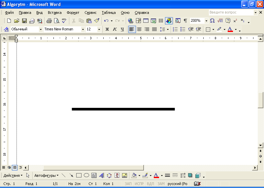Switch to Outline view button
Image resolution: width=264 pixels, height=188 pixels.
click(x=20, y=168)
